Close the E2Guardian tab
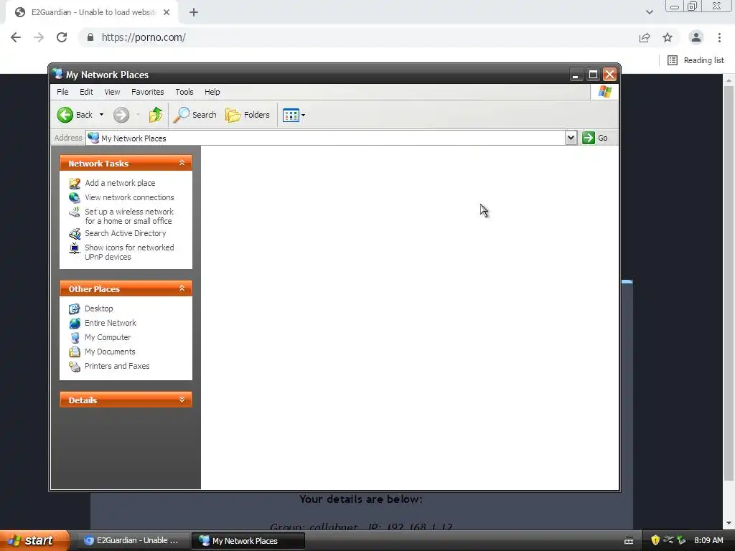The height and width of the screenshot is (551, 735). pos(167,12)
